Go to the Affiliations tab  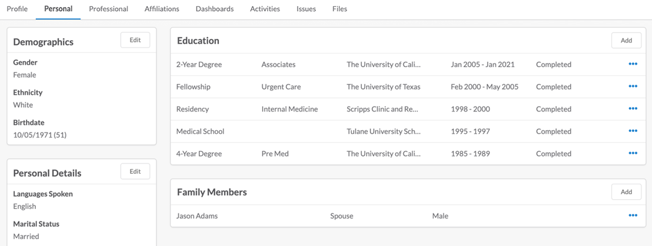pos(161,9)
